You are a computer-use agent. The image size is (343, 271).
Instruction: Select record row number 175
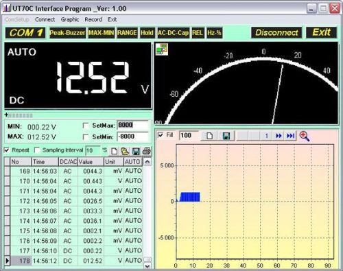pyautogui.click(x=21, y=231)
